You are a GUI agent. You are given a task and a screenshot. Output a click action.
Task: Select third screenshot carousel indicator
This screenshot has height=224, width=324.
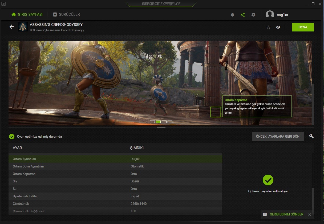point(164,122)
